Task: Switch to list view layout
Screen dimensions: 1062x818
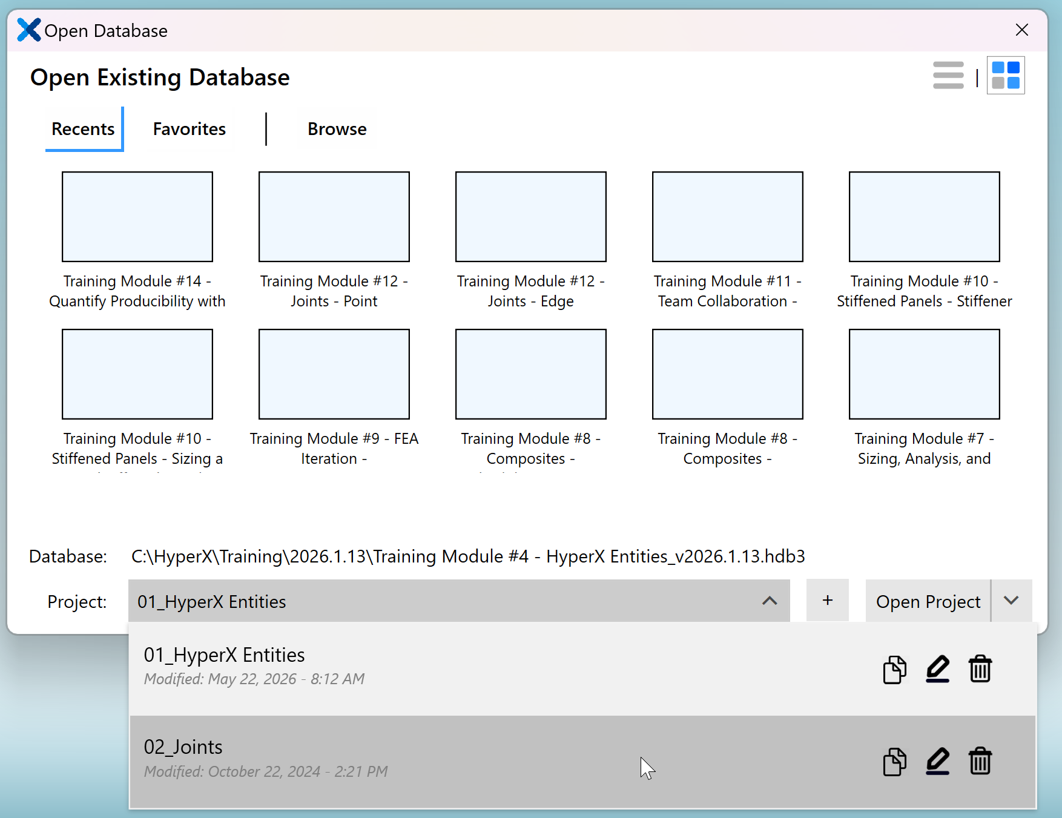Action: pos(948,76)
